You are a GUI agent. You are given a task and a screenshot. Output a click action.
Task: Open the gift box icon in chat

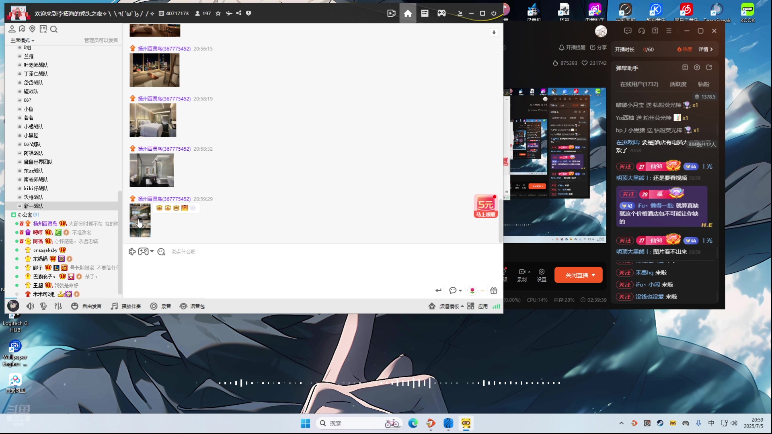[494, 290]
